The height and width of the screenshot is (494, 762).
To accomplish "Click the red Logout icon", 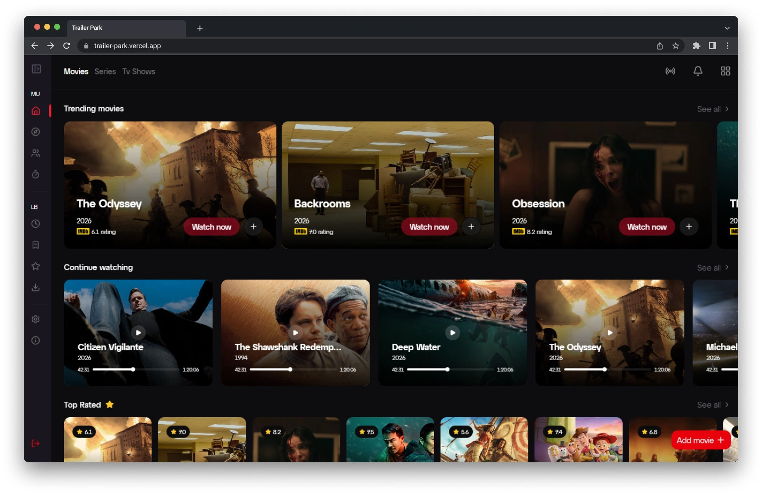I will [x=36, y=443].
